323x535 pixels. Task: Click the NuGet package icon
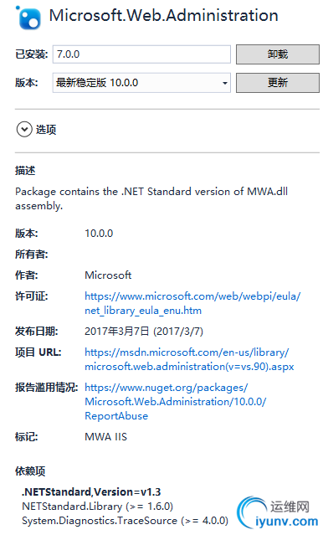[x=28, y=18]
